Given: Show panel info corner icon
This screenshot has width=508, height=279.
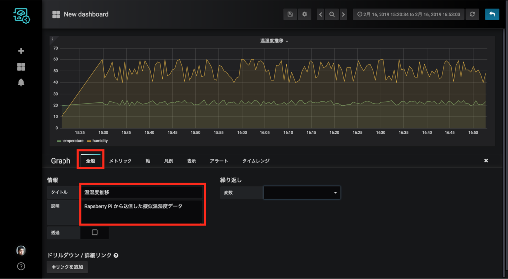Looking at the screenshot, I should 53,39.
